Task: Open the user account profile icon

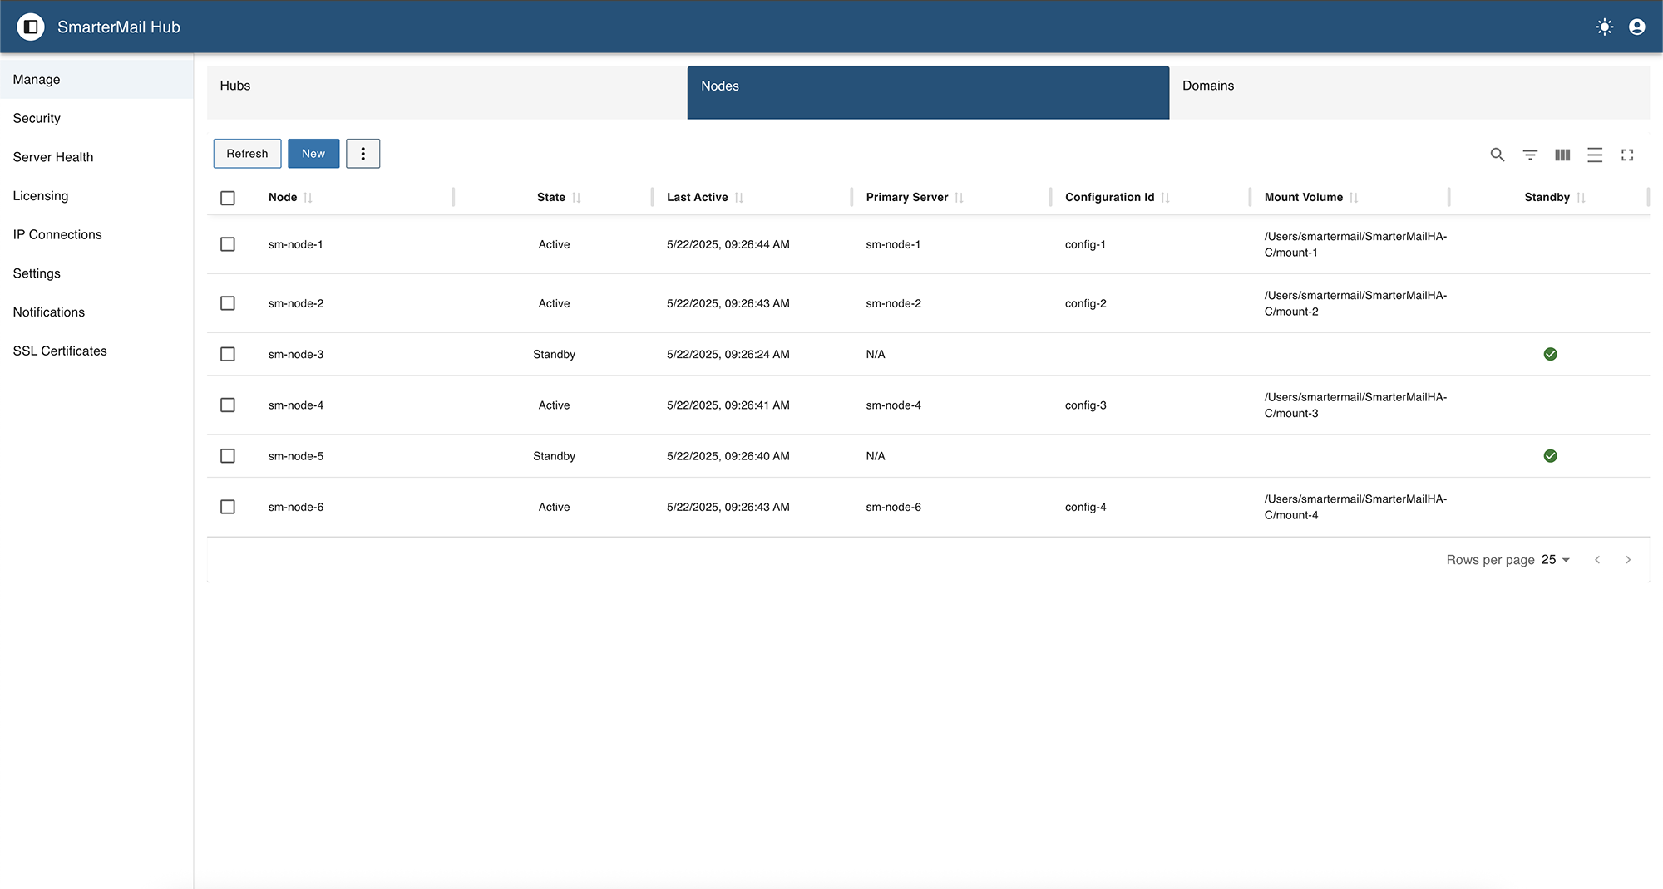Action: (x=1637, y=27)
